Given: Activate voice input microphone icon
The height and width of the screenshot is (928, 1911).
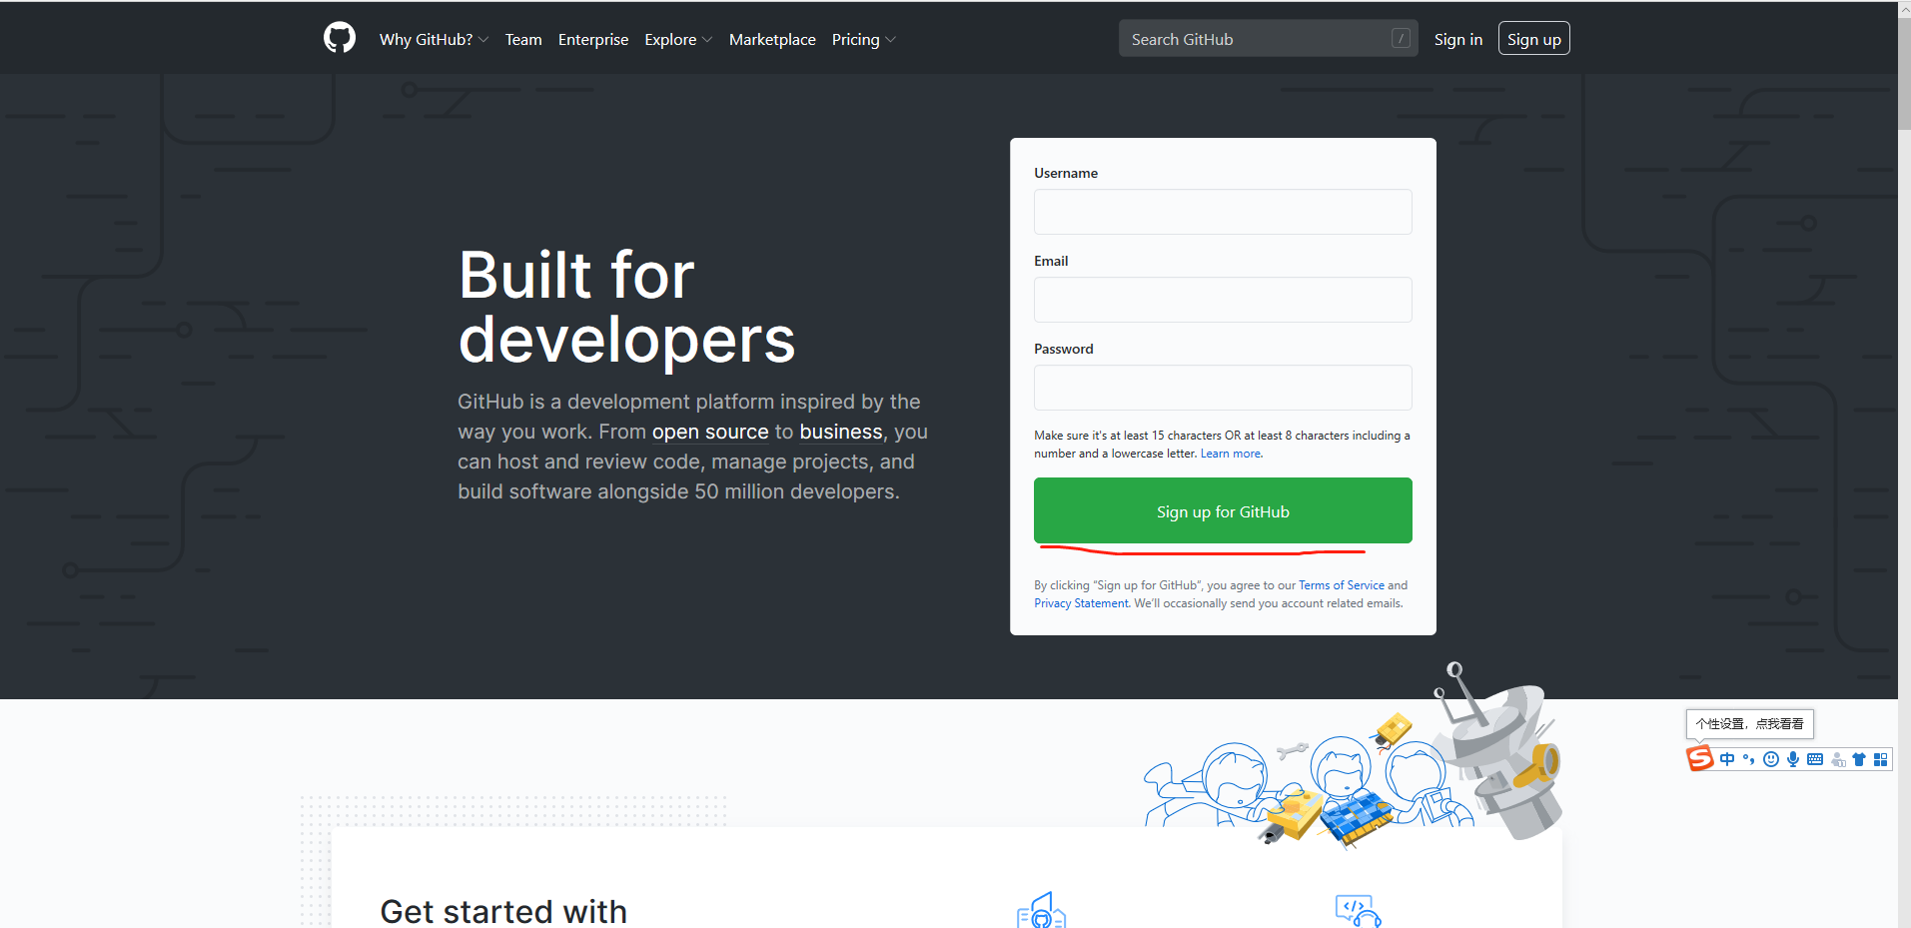Looking at the screenshot, I should (1793, 759).
